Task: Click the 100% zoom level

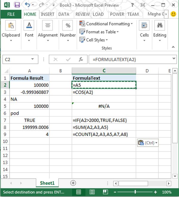Action: click(167, 192)
